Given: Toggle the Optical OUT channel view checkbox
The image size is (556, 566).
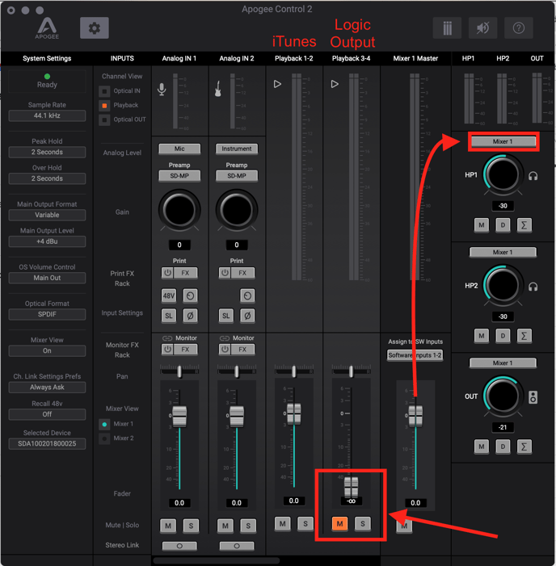Looking at the screenshot, I should click(104, 119).
